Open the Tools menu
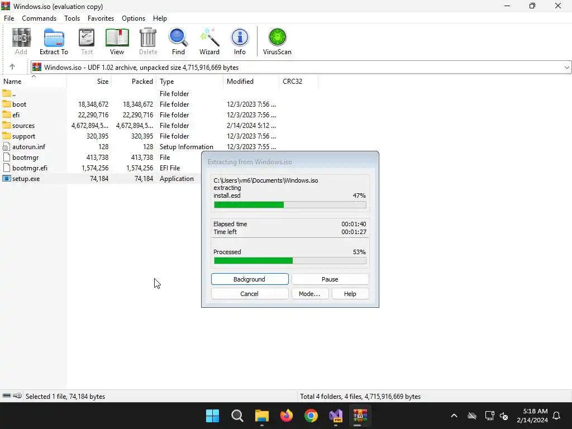This screenshot has height=429, width=572. pos(72,18)
